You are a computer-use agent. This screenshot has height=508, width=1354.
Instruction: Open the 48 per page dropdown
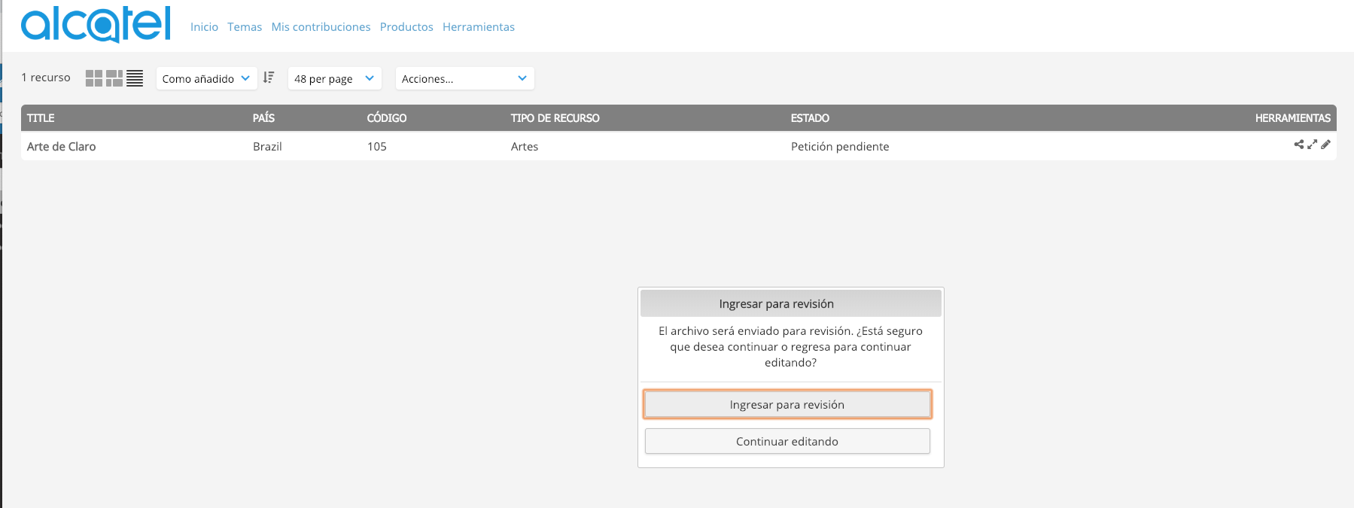pyautogui.click(x=334, y=78)
